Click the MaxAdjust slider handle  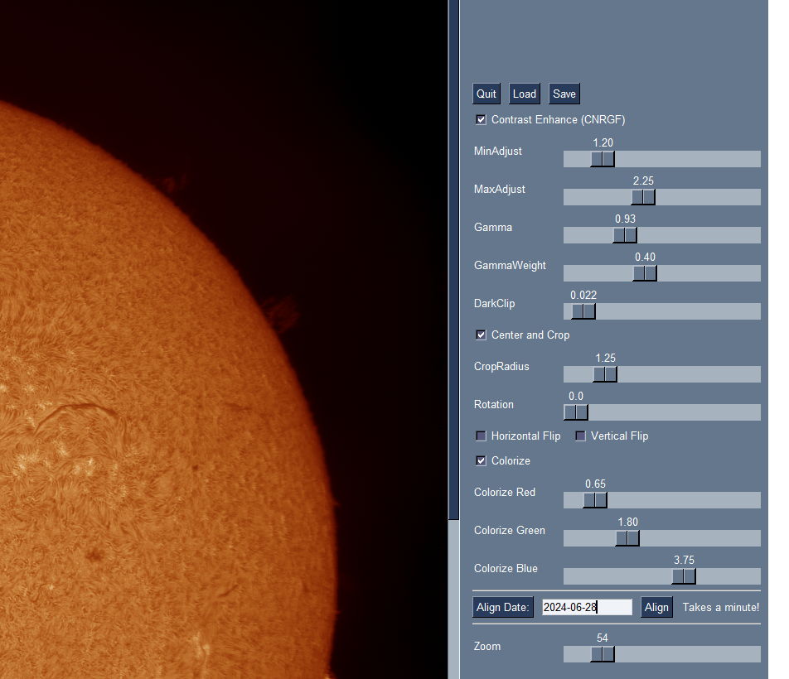click(x=643, y=197)
